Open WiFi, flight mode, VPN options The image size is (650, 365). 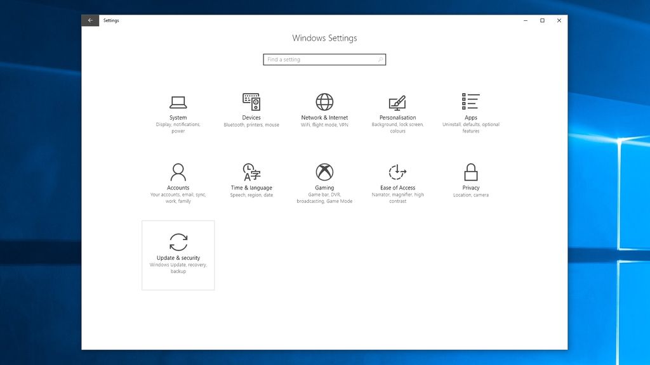point(324,125)
